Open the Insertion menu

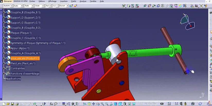(x=64, y=1)
